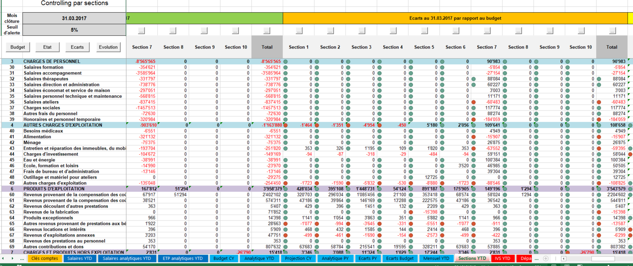
Task: Click the previous-sheet arrow in the tab bar
Action: coord(3,258)
